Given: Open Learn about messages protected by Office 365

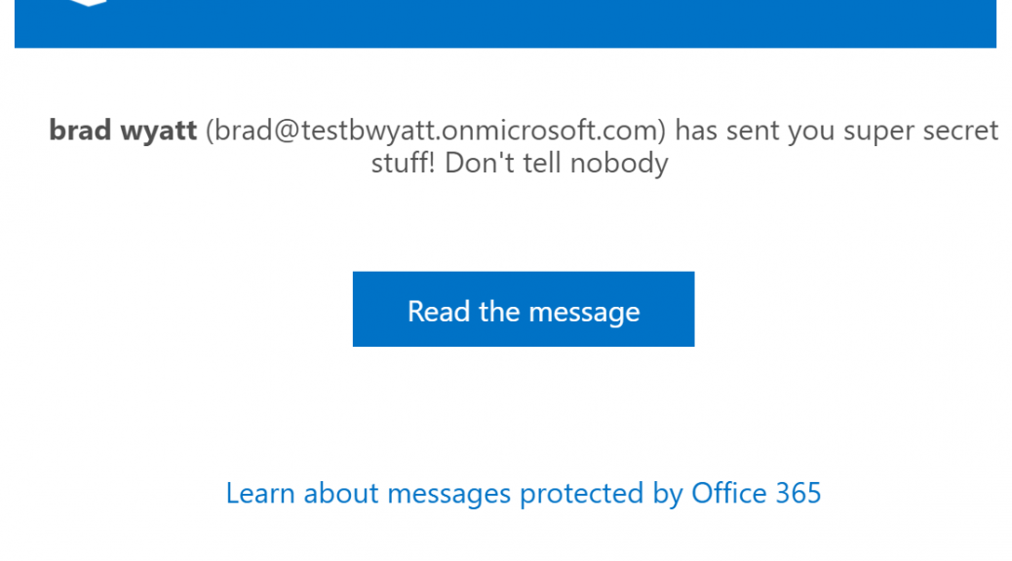Looking at the screenshot, I should click(524, 493).
